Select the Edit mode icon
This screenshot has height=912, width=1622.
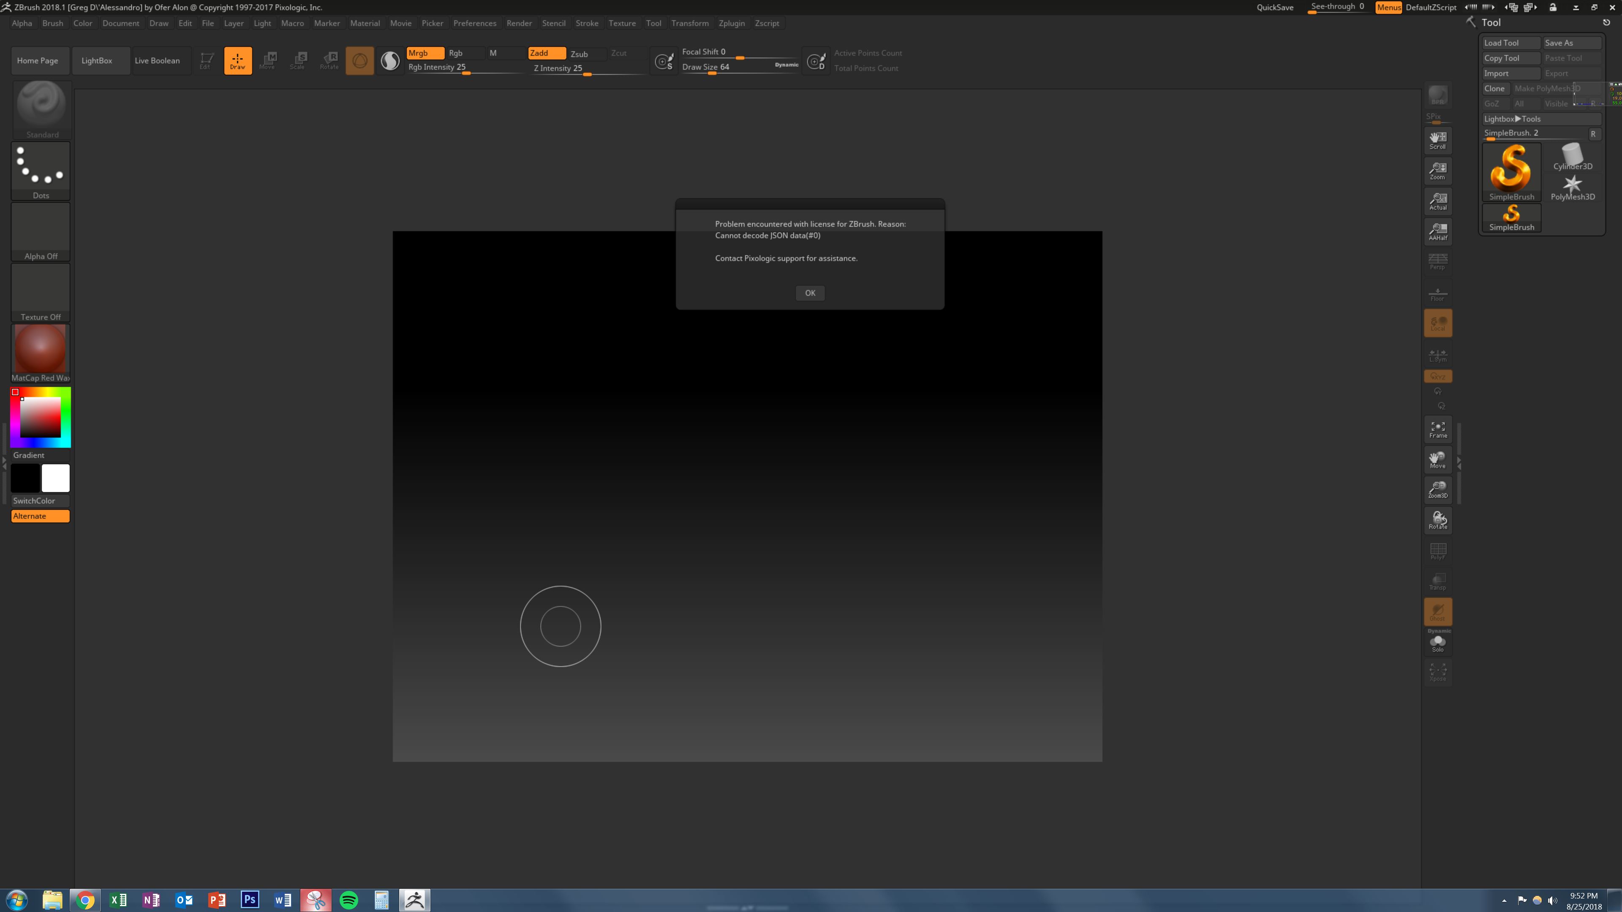click(206, 60)
